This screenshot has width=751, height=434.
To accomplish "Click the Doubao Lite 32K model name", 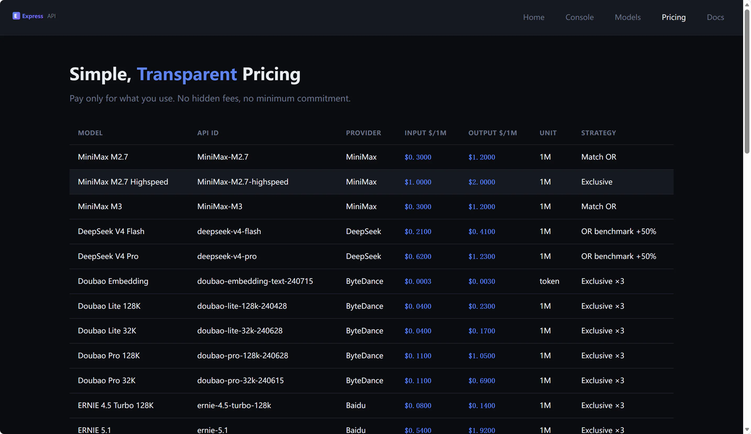I will (x=107, y=331).
